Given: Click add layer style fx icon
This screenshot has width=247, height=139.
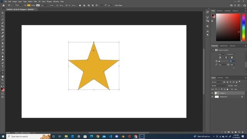Looking at the screenshot, I should 225,132.
